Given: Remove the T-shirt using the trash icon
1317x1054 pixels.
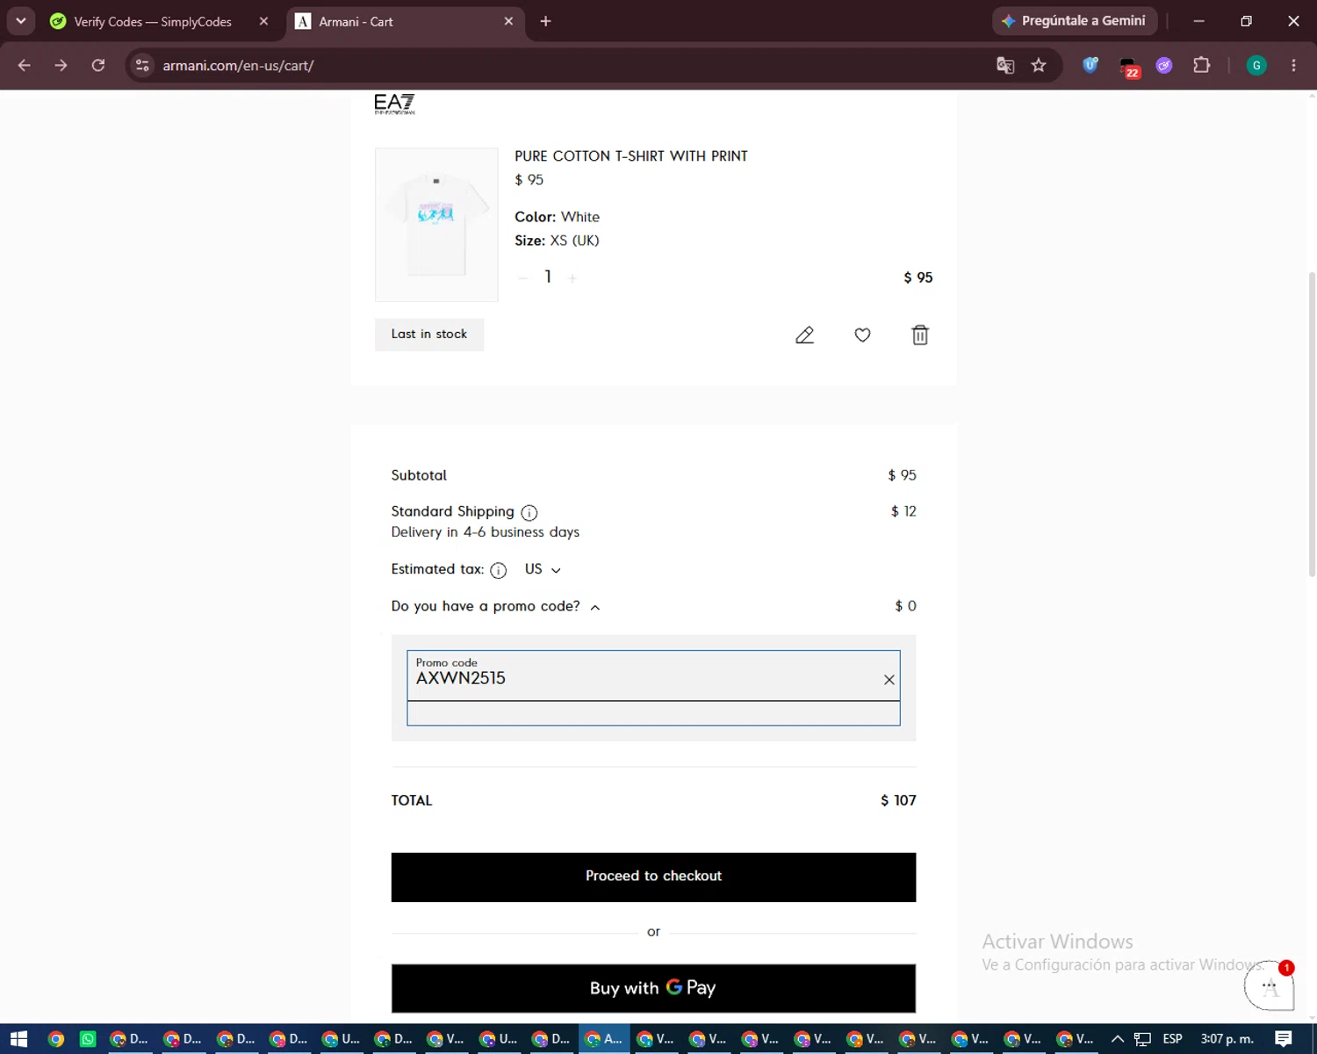Looking at the screenshot, I should [920, 335].
